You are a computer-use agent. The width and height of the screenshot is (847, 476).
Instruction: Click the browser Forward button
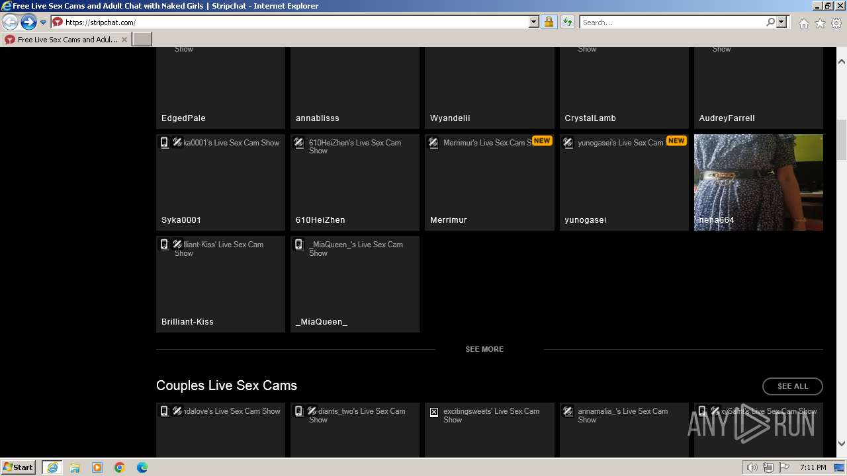(28, 22)
